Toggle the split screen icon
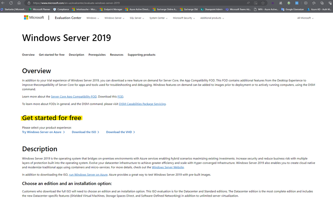 pos(306,3)
